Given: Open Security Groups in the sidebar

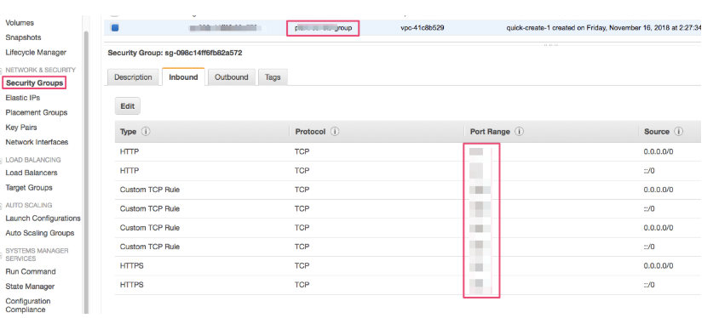Looking at the screenshot, I should pyautogui.click(x=35, y=83).
